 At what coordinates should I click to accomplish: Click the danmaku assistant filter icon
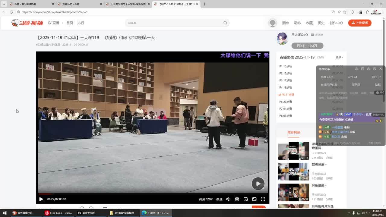(356, 69)
